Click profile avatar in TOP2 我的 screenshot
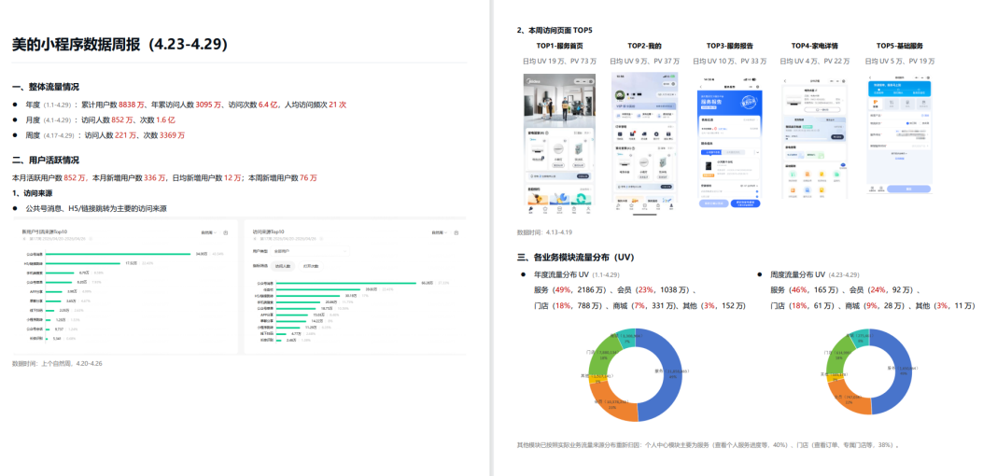The width and height of the screenshot is (983, 476). point(618,94)
